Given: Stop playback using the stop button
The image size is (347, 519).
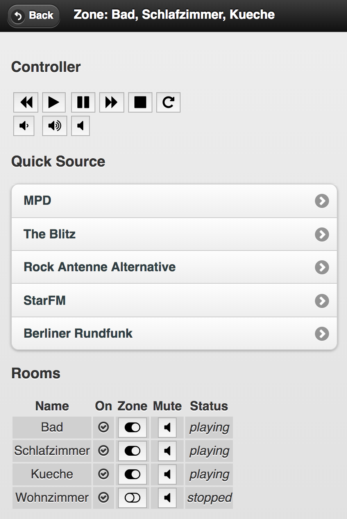Looking at the screenshot, I should click(140, 102).
